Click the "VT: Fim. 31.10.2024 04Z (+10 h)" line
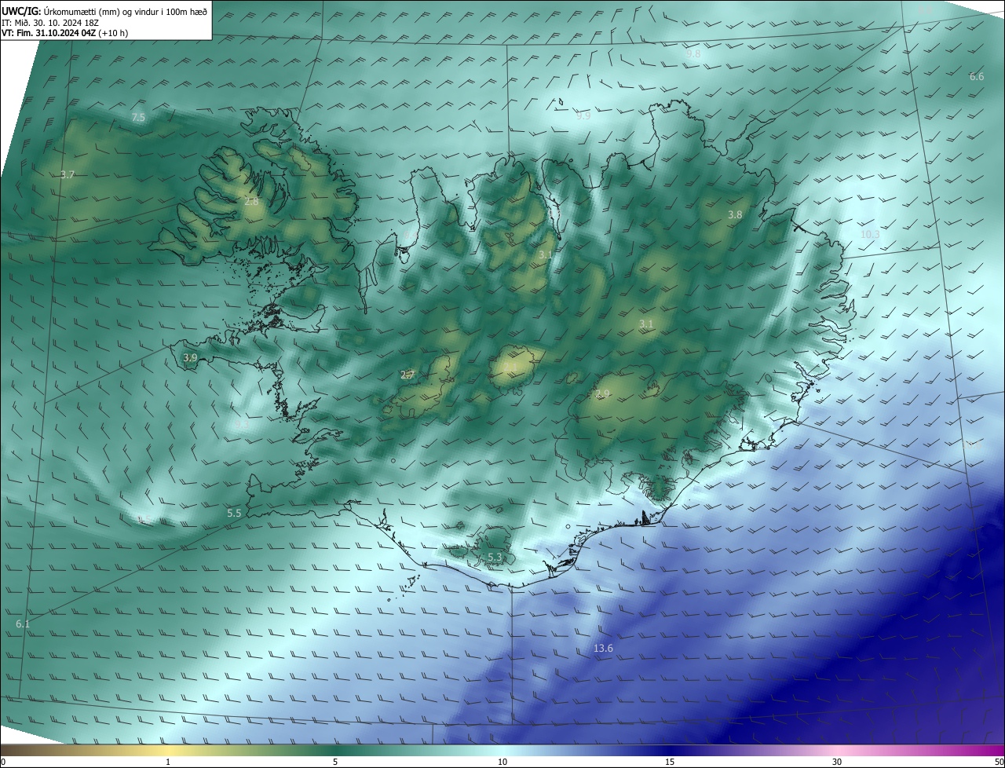1005x768 pixels. click(x=64, y=33)
